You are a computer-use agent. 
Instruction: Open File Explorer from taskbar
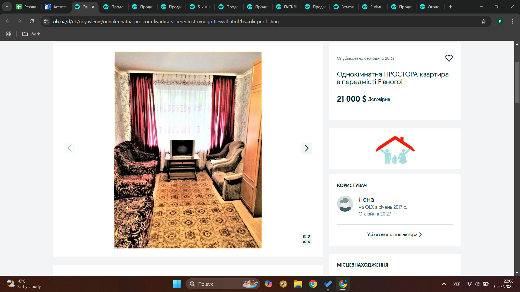click(x=298, y=284)
